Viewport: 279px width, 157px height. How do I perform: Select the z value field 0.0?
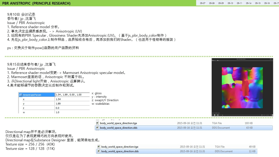tap(72, 108)
